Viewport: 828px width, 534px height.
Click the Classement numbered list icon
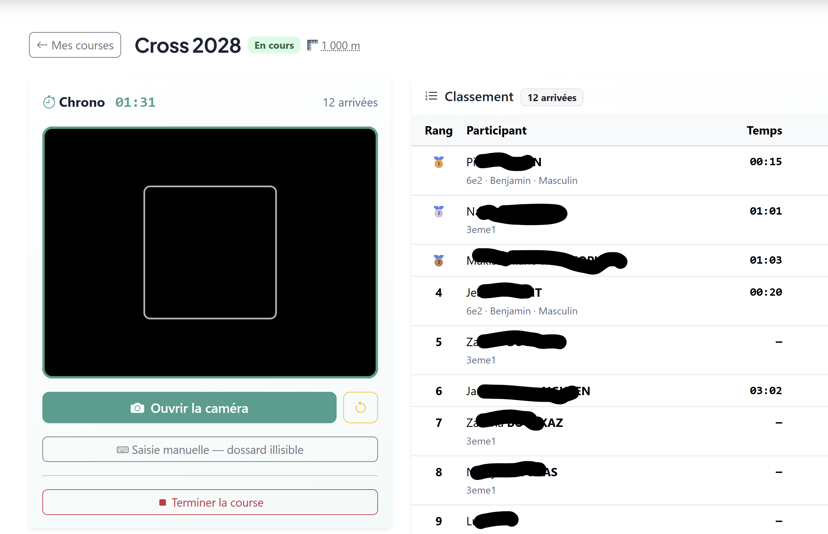[431, 96]
